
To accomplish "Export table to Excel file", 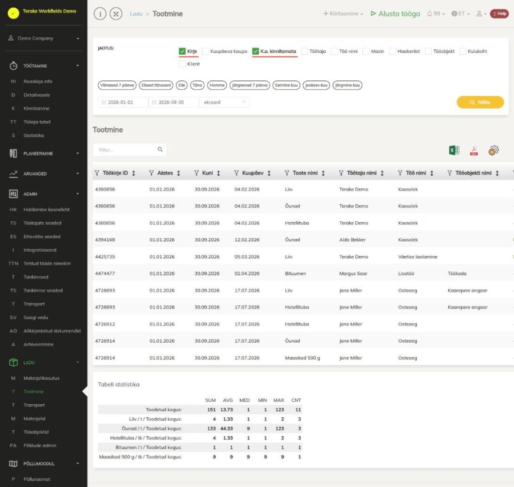I will (454, 150).
